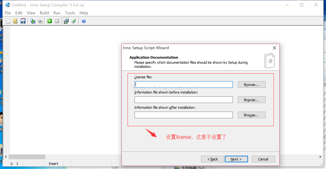Open the Tools menu
The image size is (326, 169).
(70, 13)
